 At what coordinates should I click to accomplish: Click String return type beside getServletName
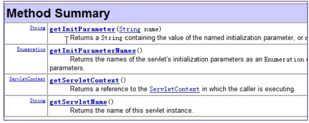coord(38,101)
